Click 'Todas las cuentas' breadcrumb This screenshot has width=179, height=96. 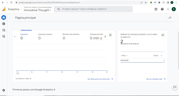(x=30, y=7)
